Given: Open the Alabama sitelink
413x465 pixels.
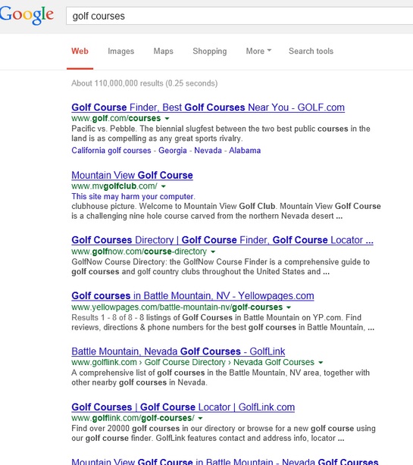Looking at the screenshot, I should (x=245, y=151).
